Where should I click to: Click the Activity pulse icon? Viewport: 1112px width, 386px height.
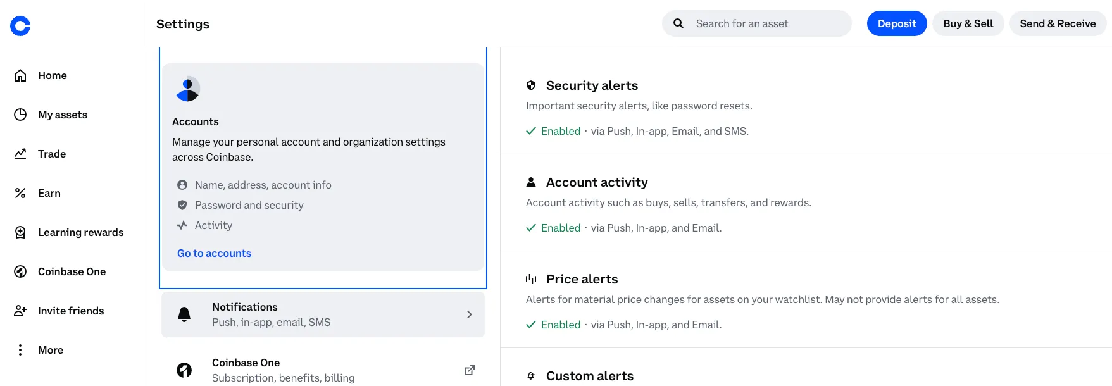pyautogui.click(x=182, y=225)
